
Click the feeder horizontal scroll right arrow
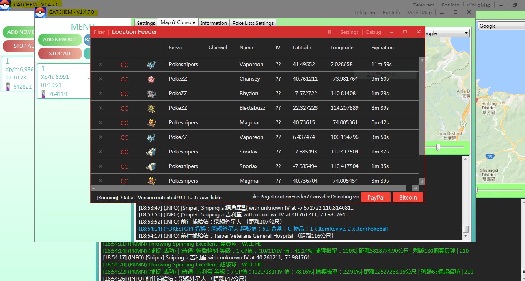click(415, 188)
